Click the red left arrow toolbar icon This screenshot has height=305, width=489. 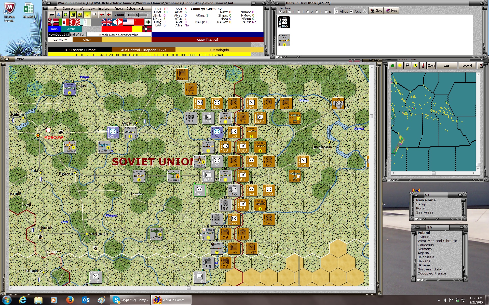click(101, 15)
